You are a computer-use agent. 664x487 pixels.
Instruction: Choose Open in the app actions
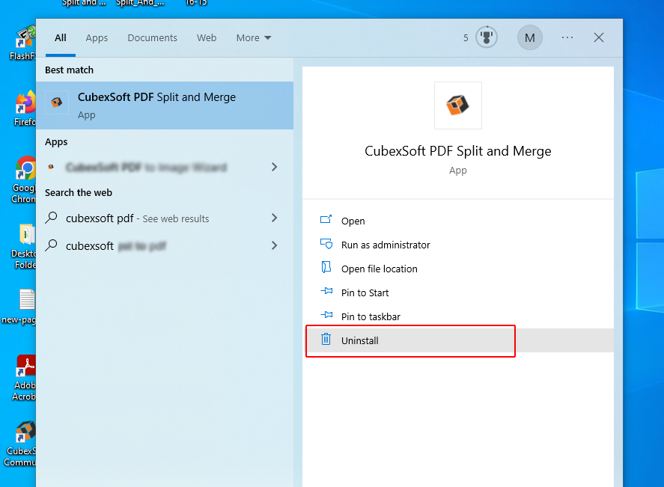pyautogui.click(x=460, y=221)
